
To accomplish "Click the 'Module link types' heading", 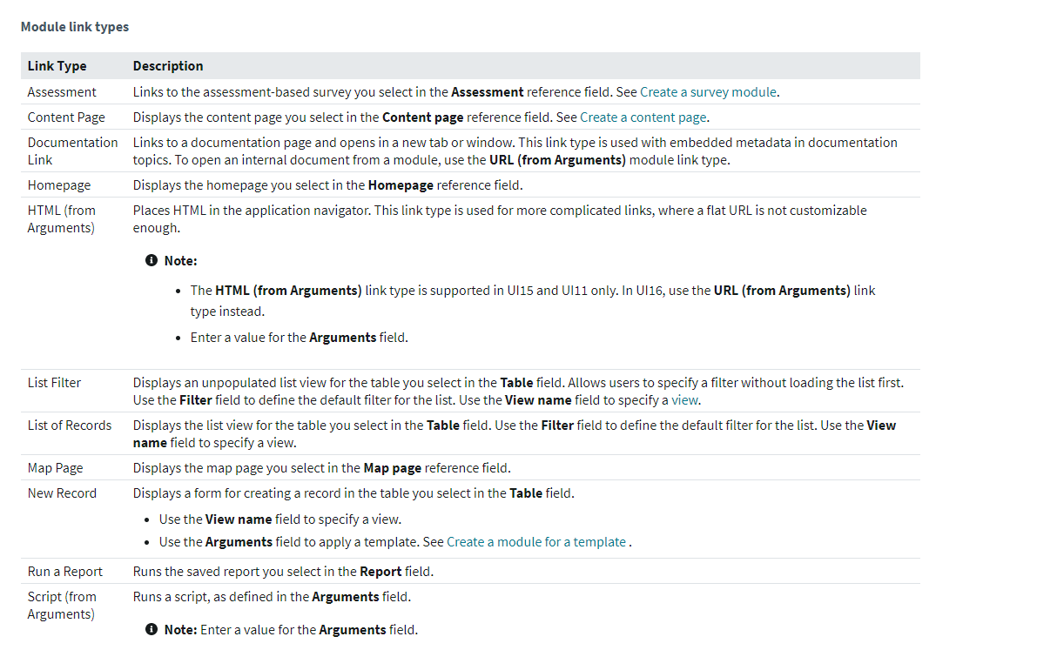I will (75, 27).
